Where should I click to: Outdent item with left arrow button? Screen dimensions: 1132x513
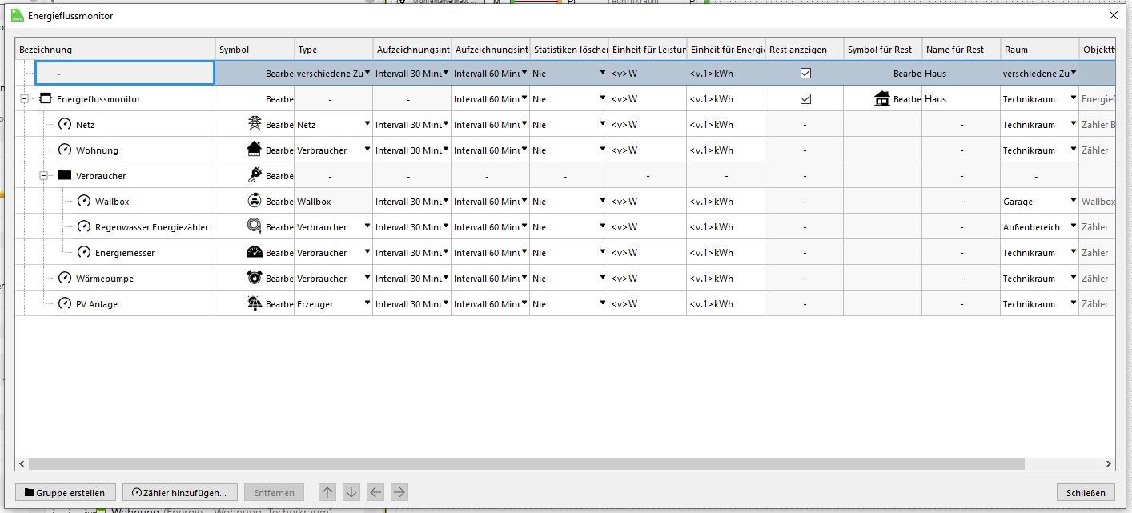click(375, 492)
